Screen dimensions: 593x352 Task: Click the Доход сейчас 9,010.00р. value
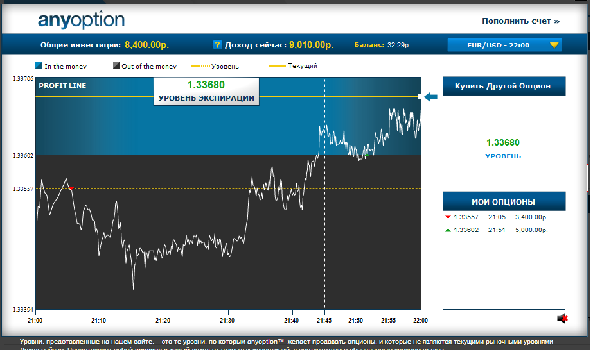coord(311,45)
